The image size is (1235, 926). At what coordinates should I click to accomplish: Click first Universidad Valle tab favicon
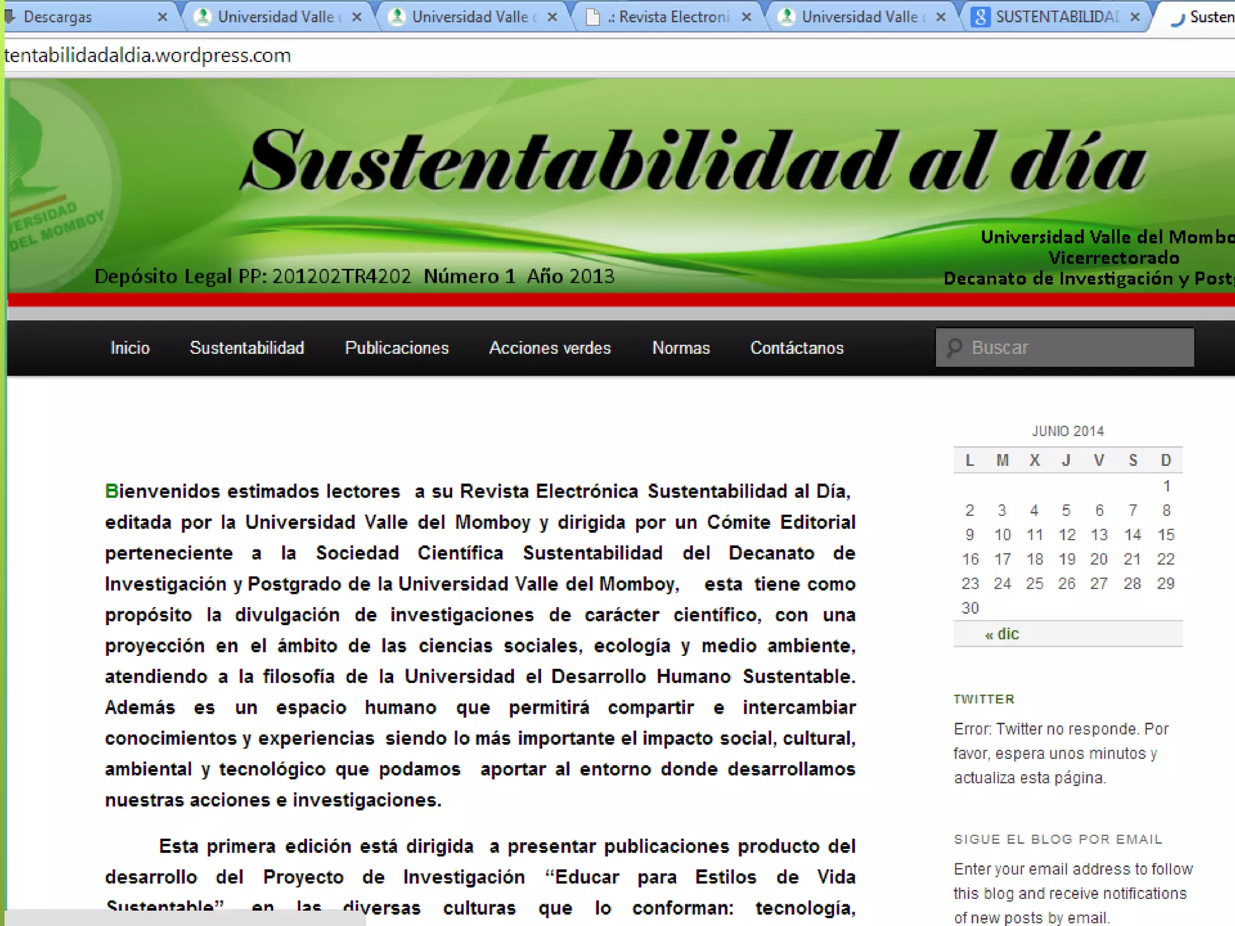[203, 17]
